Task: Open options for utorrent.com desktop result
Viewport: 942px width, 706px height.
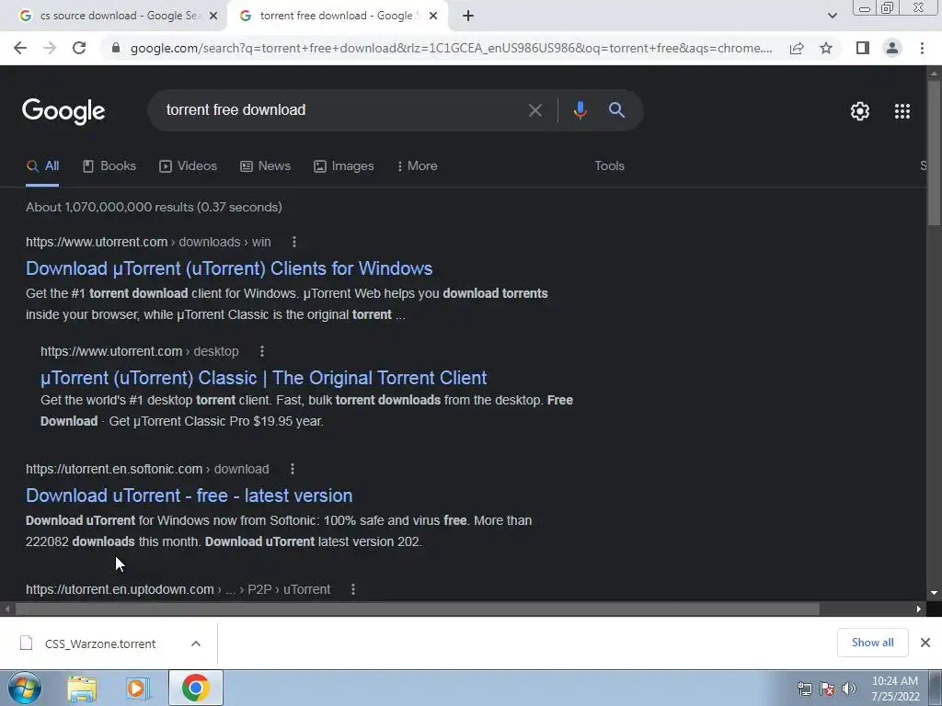Action: 262,351
